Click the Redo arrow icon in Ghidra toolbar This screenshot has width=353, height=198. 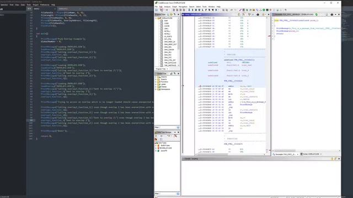(x=236, y=10)
